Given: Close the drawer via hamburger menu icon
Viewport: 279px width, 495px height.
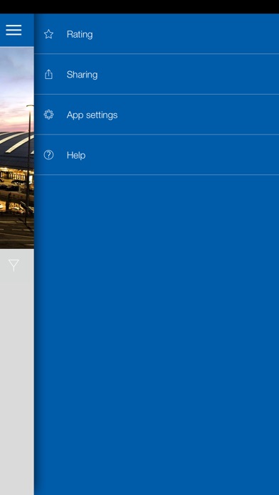Looking at the screenshot, I should click(x=14, y=30).
